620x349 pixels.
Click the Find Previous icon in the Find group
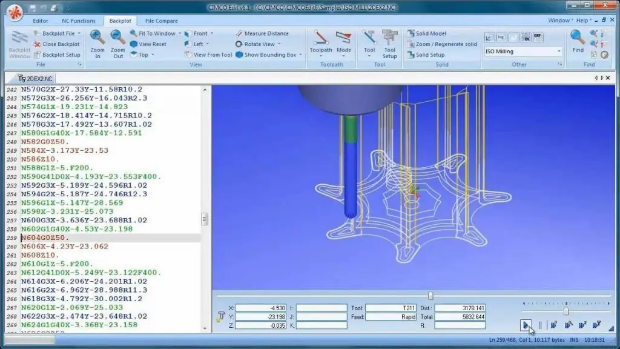click(x=593, y=34)
